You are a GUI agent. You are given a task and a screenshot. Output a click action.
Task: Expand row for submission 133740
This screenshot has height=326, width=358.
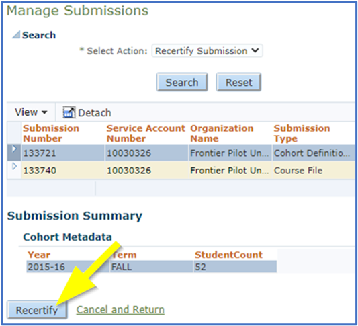click(x=14, y=166)
